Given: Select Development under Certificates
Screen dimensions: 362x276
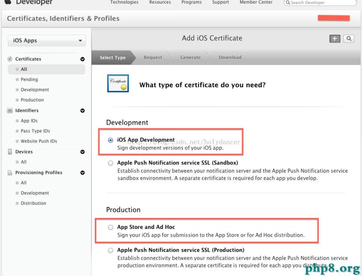Looking at the screenshot, I should 35,90.
